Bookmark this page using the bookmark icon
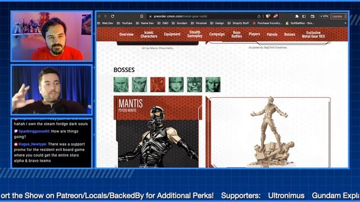The width and height of the screenshot is (360, 202). [142, 16]
